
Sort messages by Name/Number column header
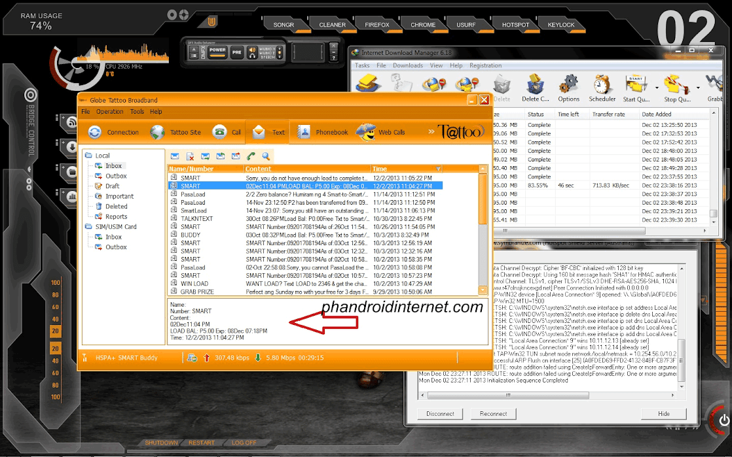point(206,169)
